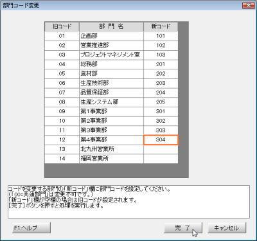
Task: Click new code cell showing 304
Action: click(161, 140)
